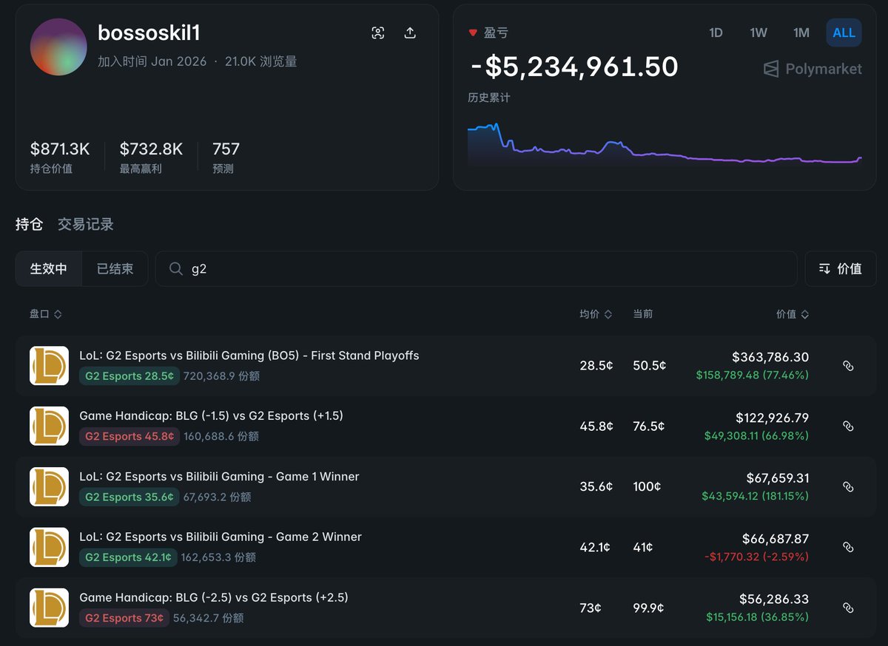888x646 pixels.
Task: Select the ALL chart range
Action: (x=844, y=33)
